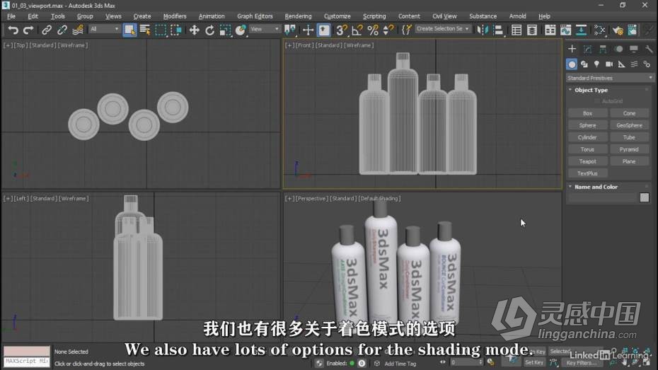Screen dimensions: 658x370
Task: Select the Select and Rotate tool
Action: click(x=209, y=30)
